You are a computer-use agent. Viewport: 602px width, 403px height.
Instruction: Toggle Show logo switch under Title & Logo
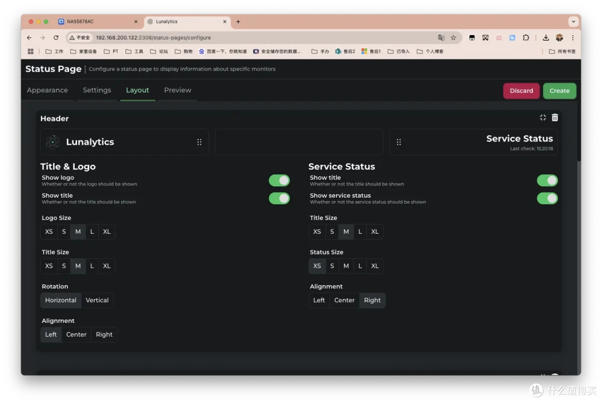point(279,180)
